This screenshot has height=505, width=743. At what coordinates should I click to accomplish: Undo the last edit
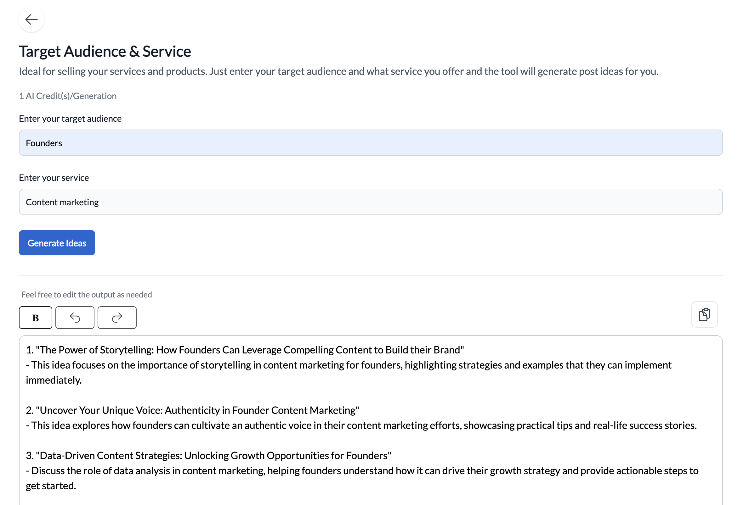[75, 318]
